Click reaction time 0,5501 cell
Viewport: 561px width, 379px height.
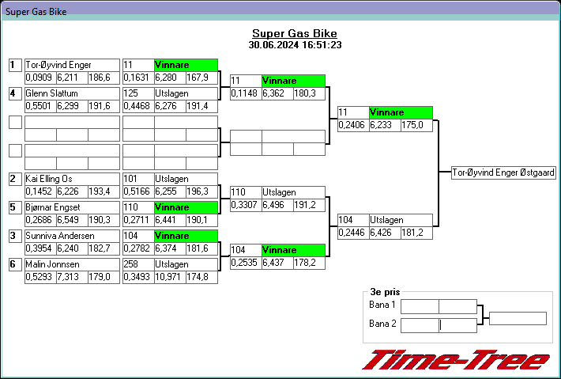[40, 106]
